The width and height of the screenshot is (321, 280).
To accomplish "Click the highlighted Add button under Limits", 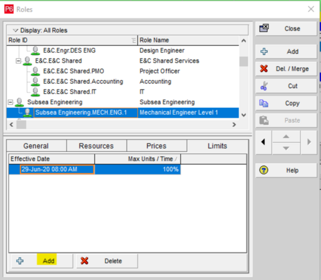I will tap(42, 261).
